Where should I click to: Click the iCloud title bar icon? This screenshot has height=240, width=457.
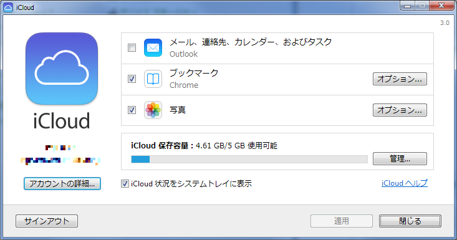[x=8, y=7]
